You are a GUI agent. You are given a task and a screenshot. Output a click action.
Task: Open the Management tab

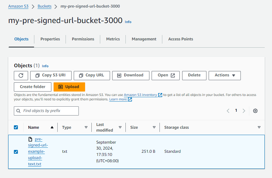coord(144,39)
